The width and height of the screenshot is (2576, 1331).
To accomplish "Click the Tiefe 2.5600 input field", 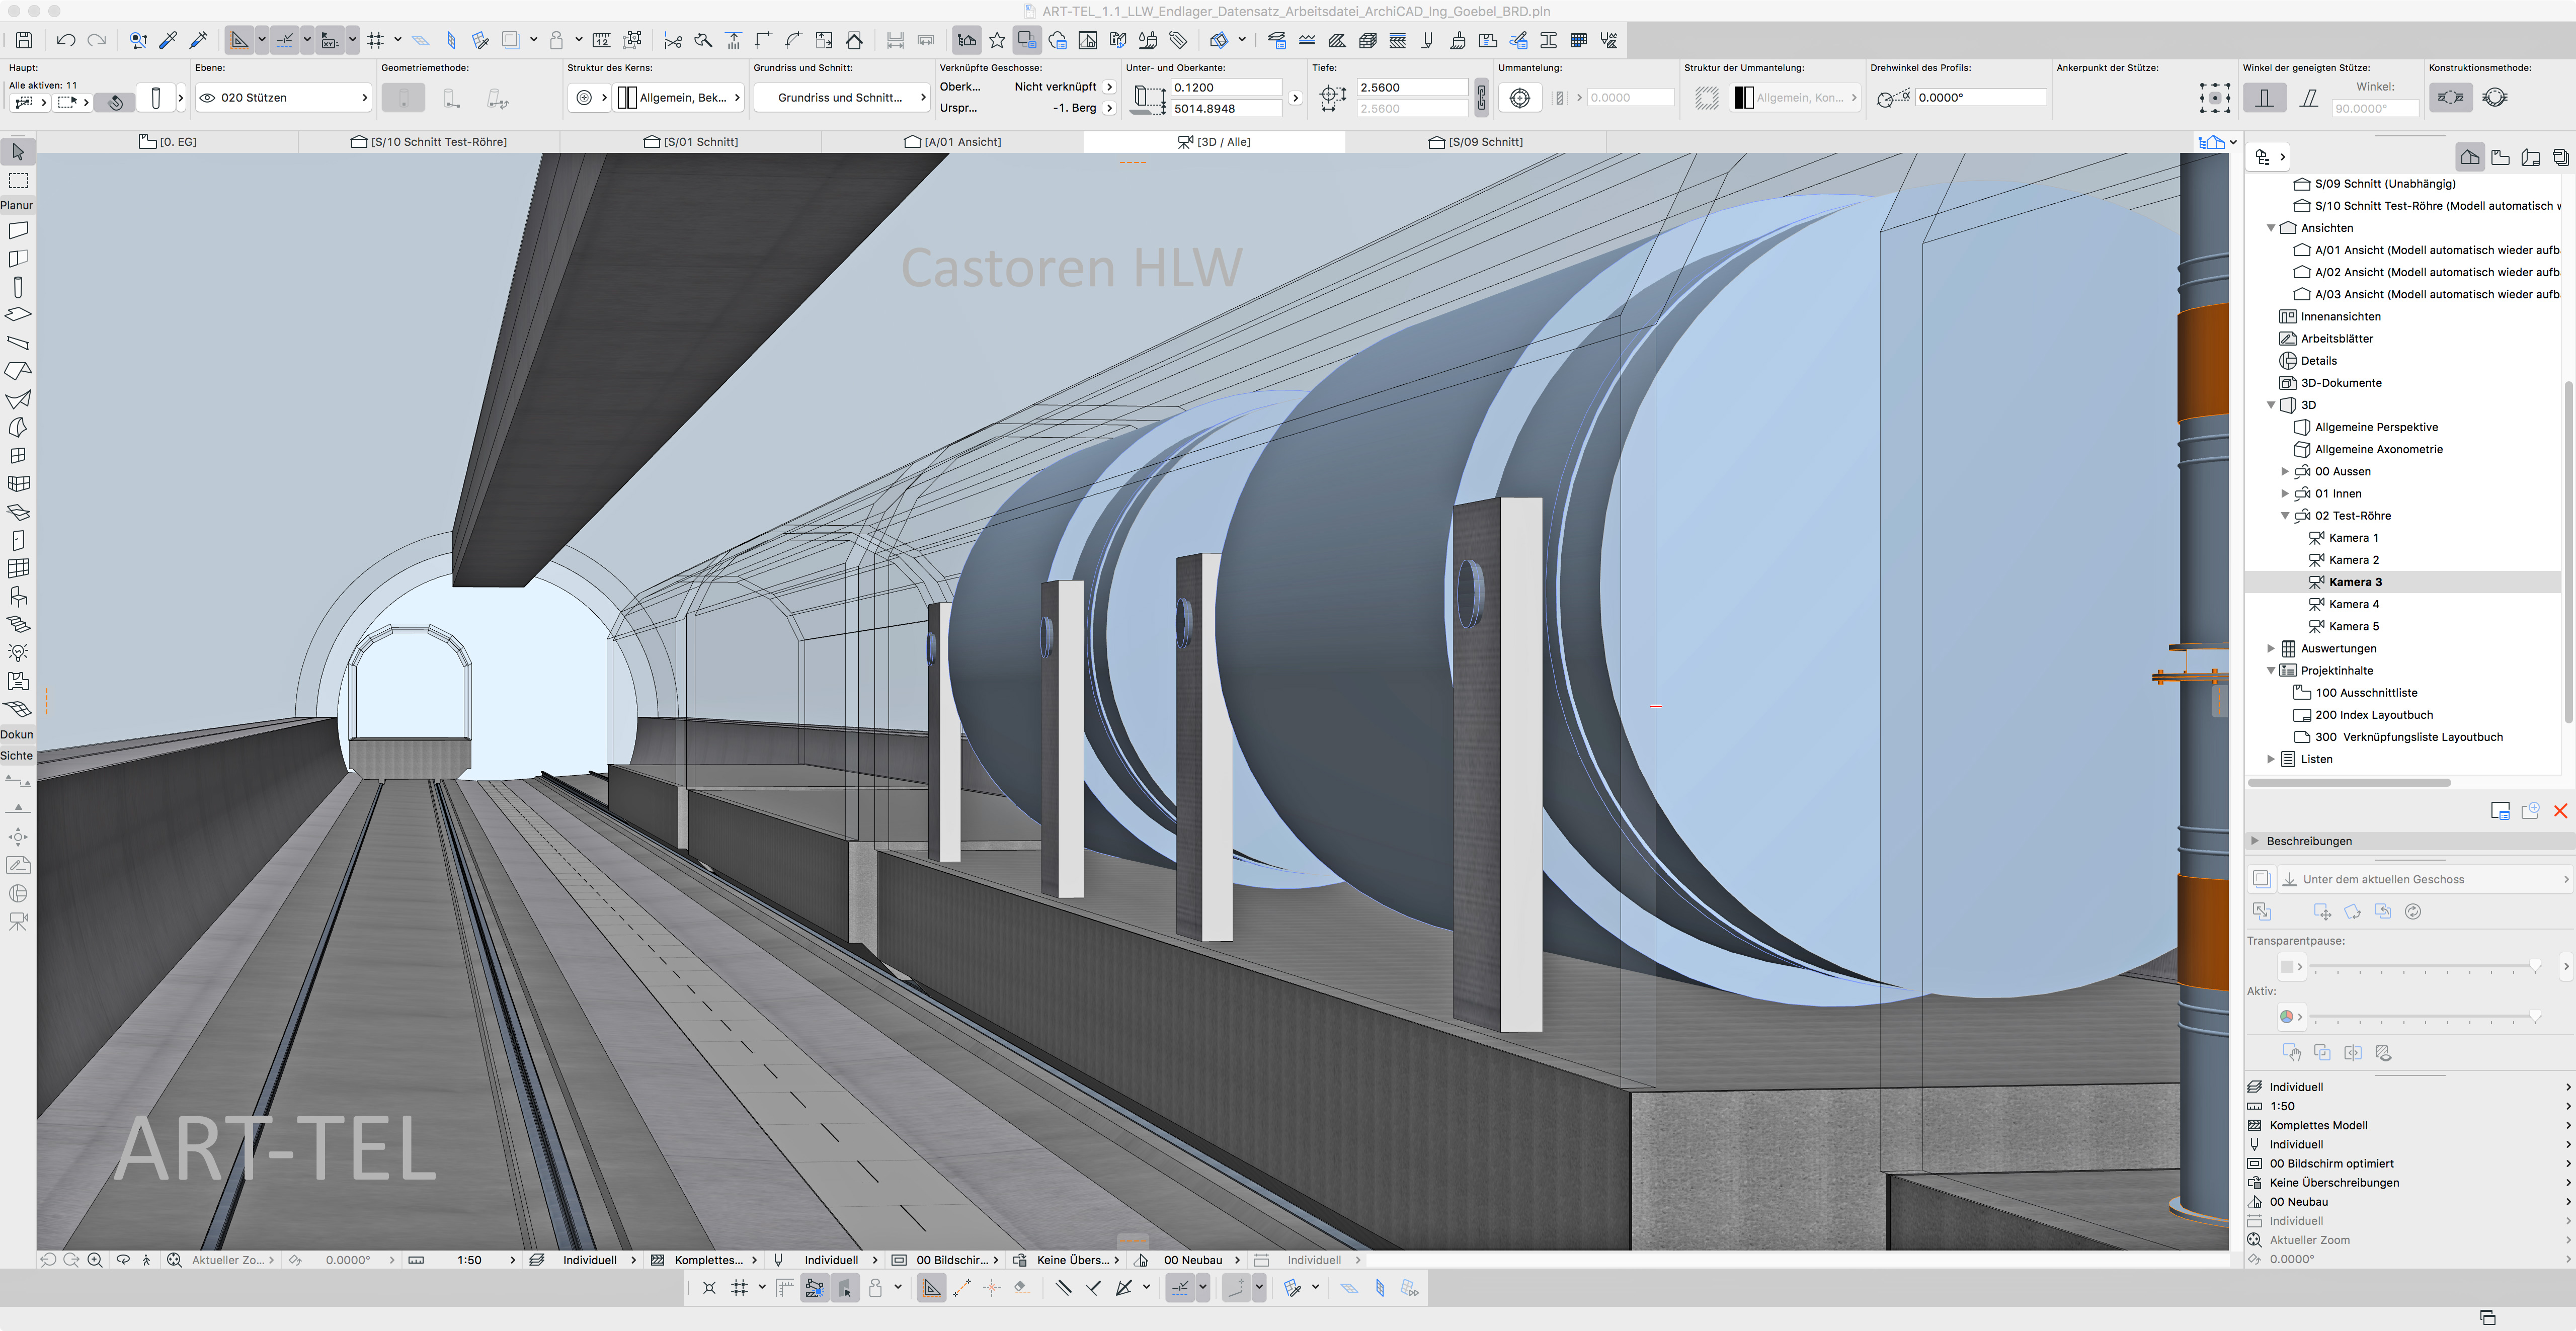I will (x=1411, y=87).
